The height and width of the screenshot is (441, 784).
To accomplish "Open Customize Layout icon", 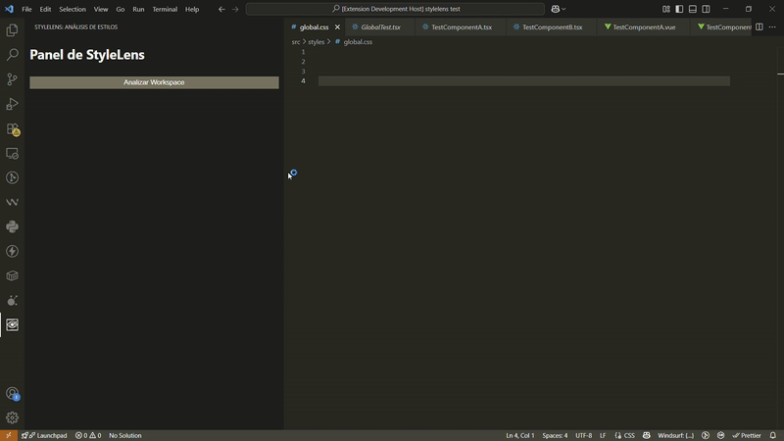I will (x=666, y=9).
